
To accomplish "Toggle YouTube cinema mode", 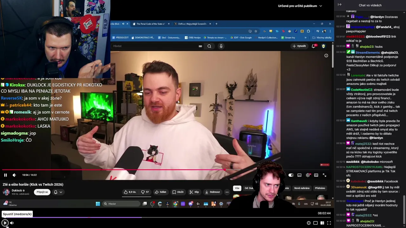I will tap(316, 175).
